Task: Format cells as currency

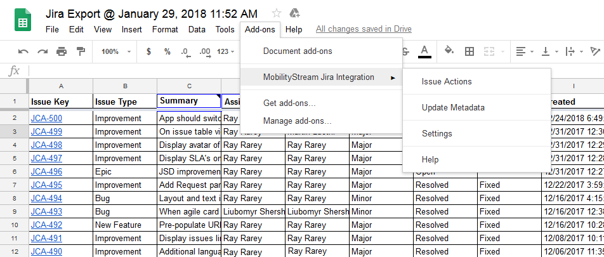Action: 148,51
